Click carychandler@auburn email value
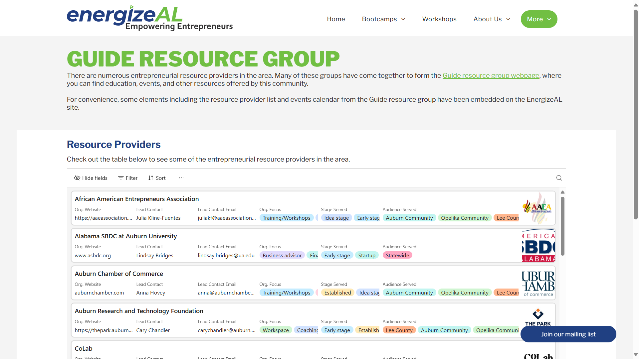Screen dimensions: 639x359 [227, 330]
